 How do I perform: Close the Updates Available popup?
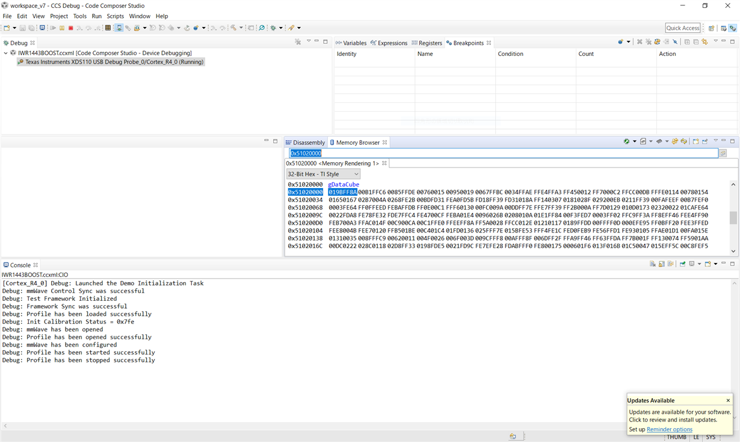728,401
